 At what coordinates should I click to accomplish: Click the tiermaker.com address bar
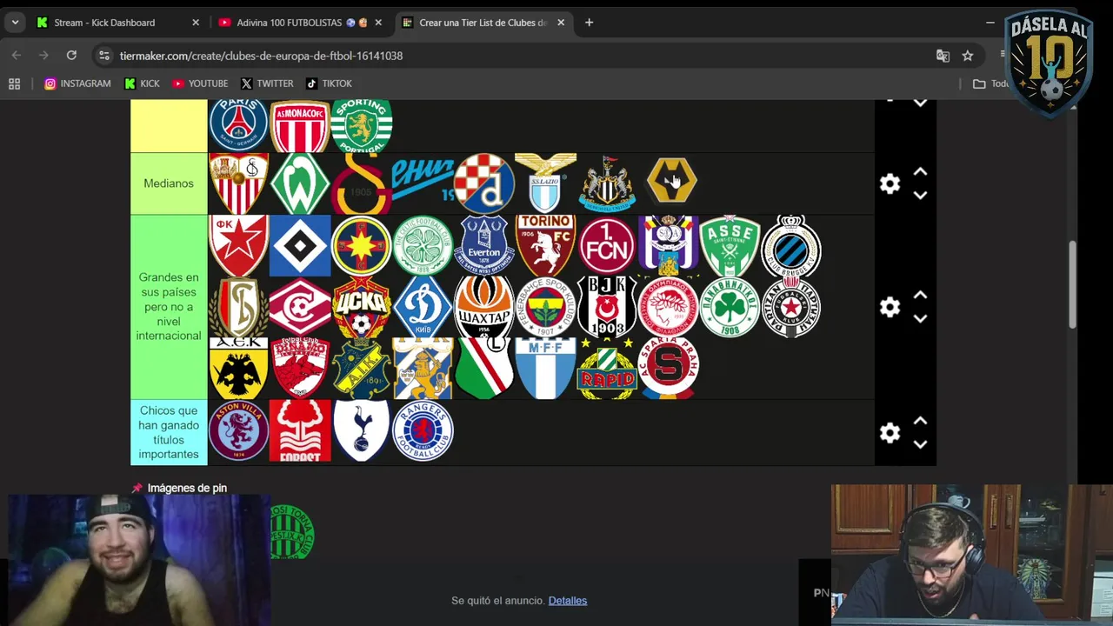522,56
